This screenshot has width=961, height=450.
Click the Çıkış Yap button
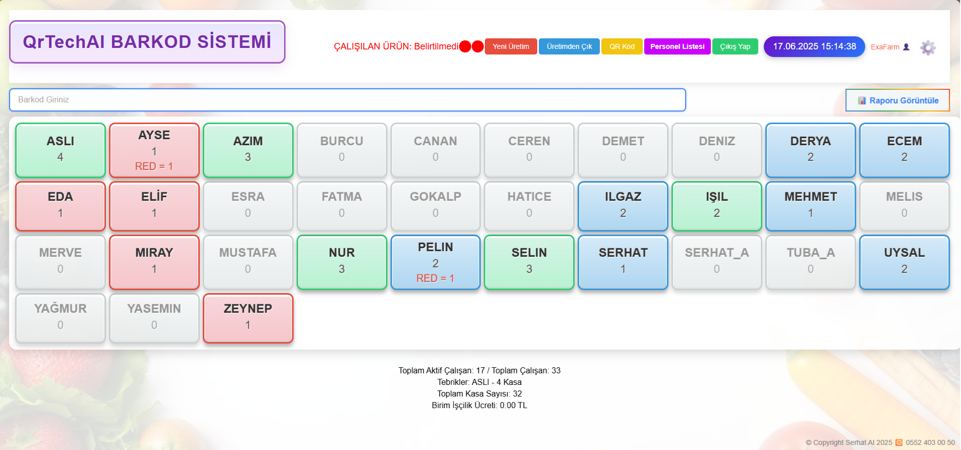coord(735,46)
